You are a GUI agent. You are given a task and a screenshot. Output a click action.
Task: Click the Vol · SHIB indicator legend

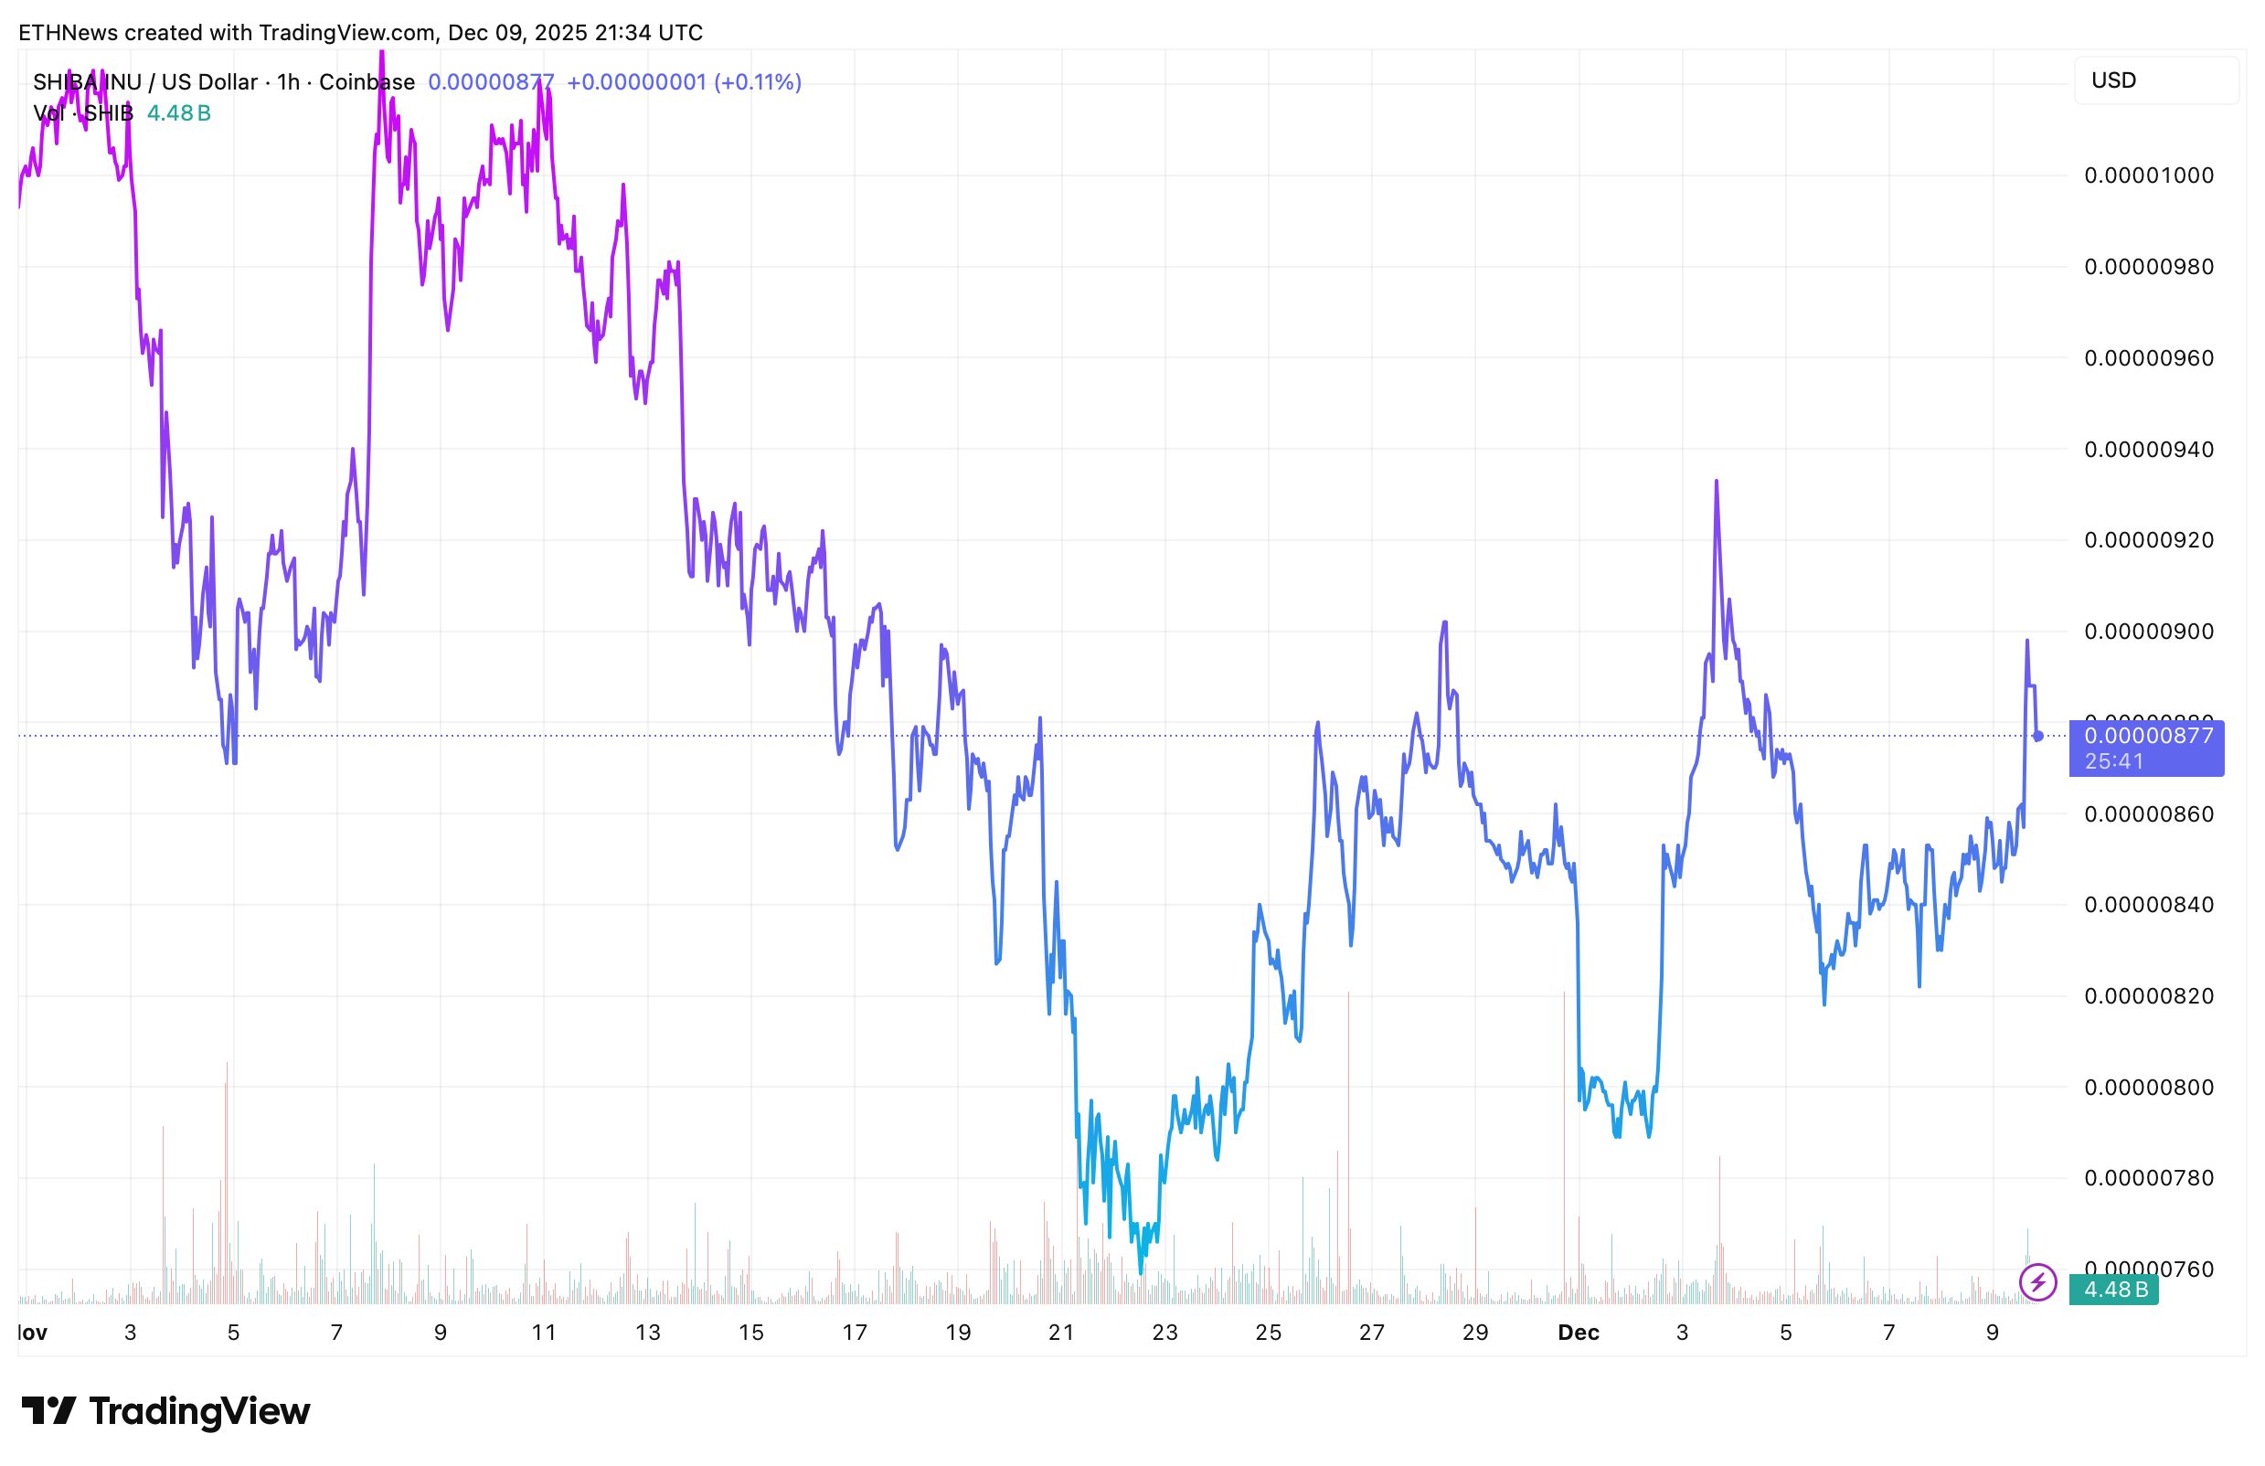pos(83,113)
